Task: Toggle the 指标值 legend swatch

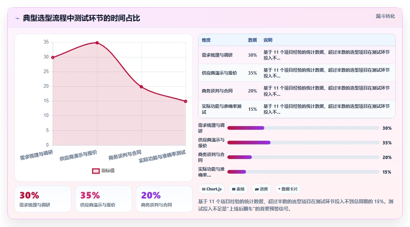Action: (96, 171)
